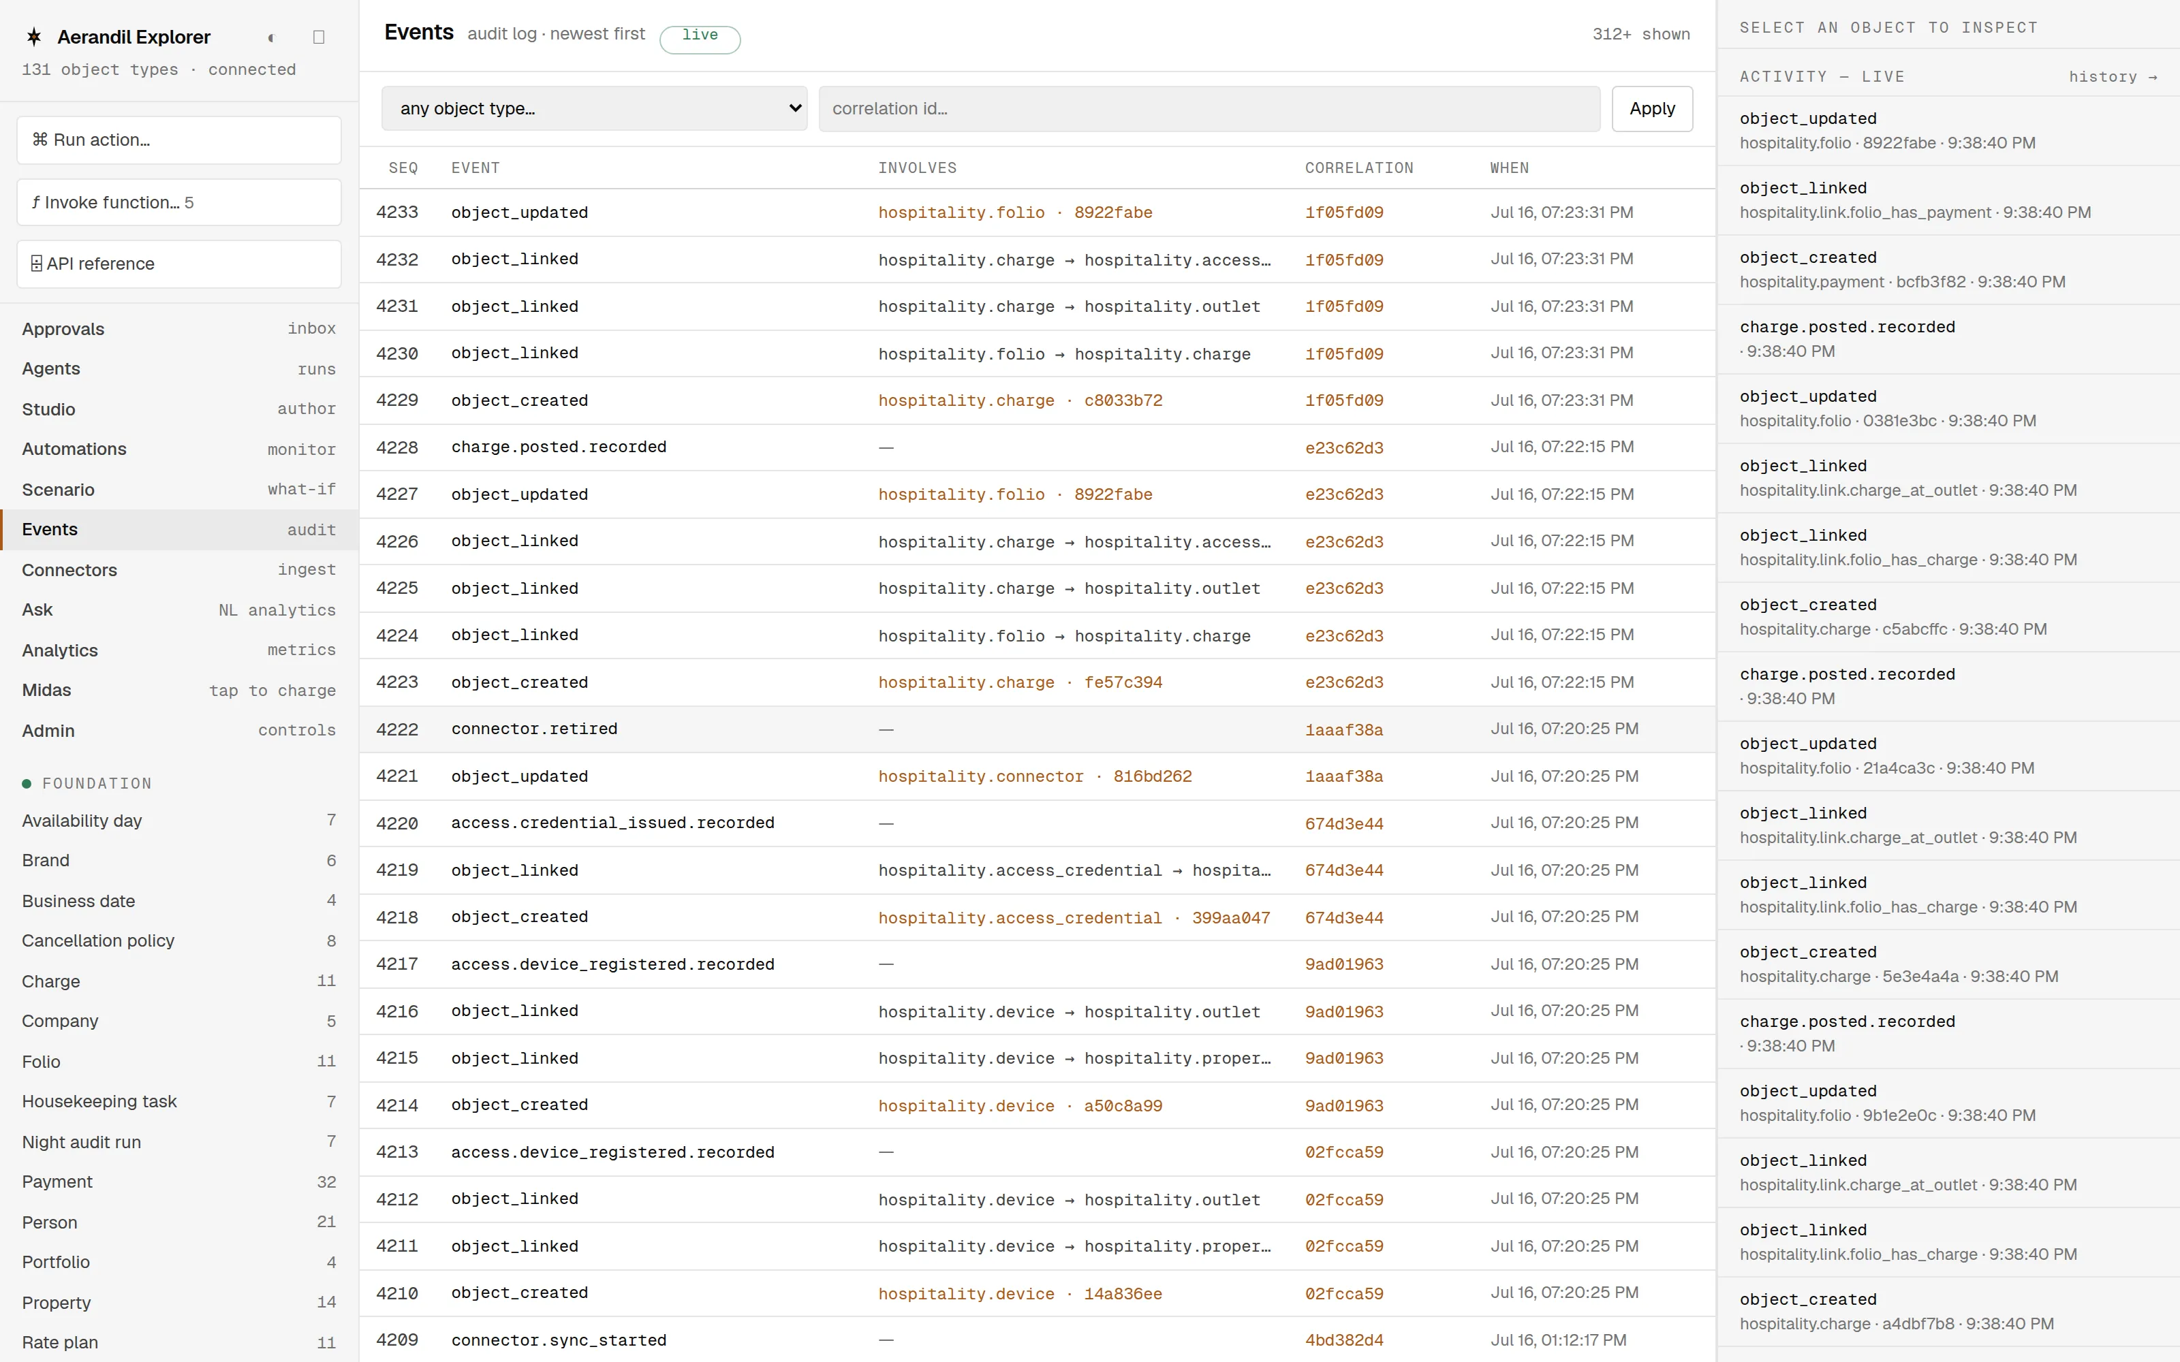Open Midas tap to charge

[178, 690]
